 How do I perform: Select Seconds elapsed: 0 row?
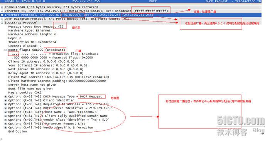click(x=25, y=46)
